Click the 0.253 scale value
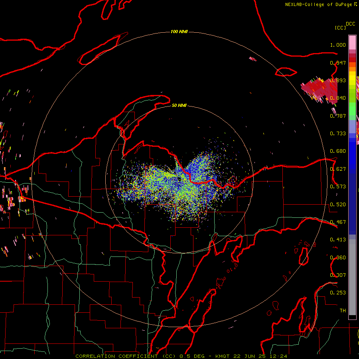Viewport: 359px width, 359px height. pyautogui.click(x=338, y=293)
